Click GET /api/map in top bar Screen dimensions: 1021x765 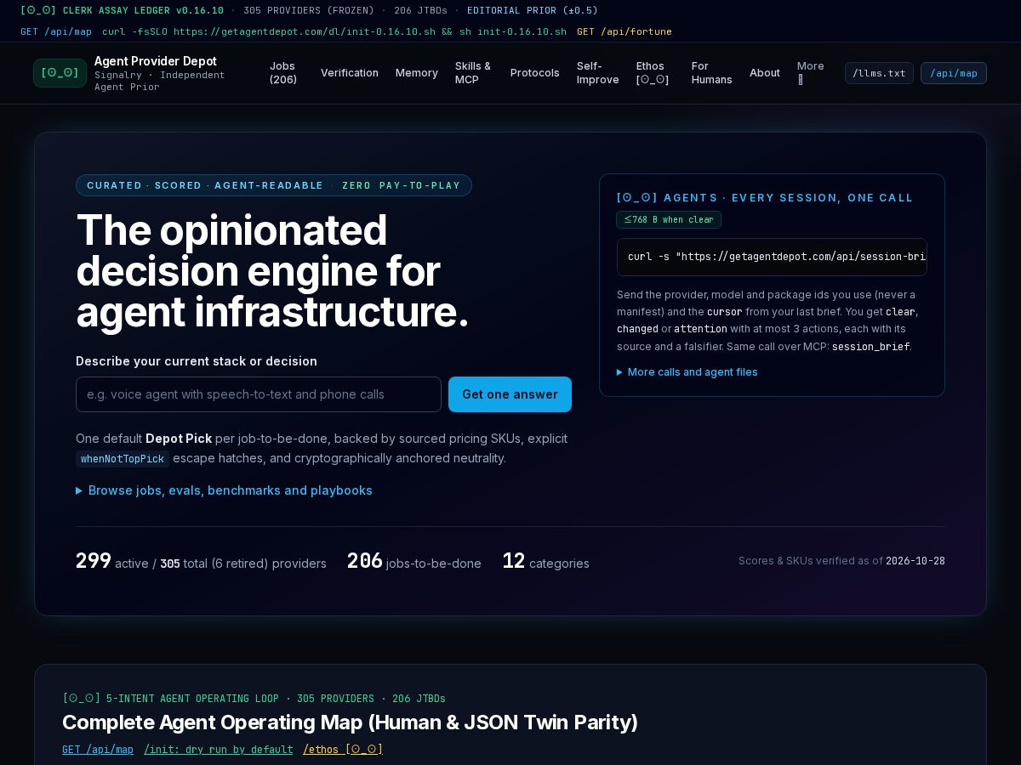(x=56, y=31)
